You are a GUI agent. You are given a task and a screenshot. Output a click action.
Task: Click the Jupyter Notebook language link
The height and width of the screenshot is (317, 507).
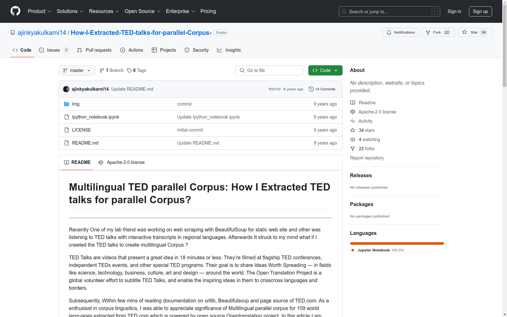point(377,250)
